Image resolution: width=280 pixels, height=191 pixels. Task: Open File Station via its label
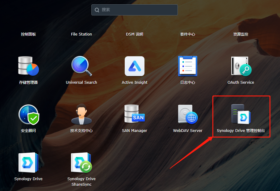(81, 34)
